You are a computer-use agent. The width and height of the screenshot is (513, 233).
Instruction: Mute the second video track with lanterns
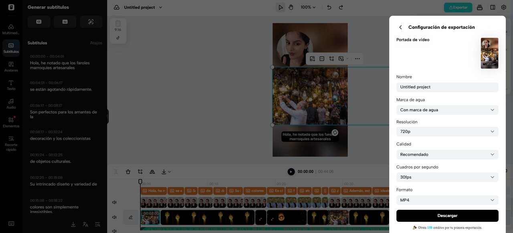pos(114,217)
